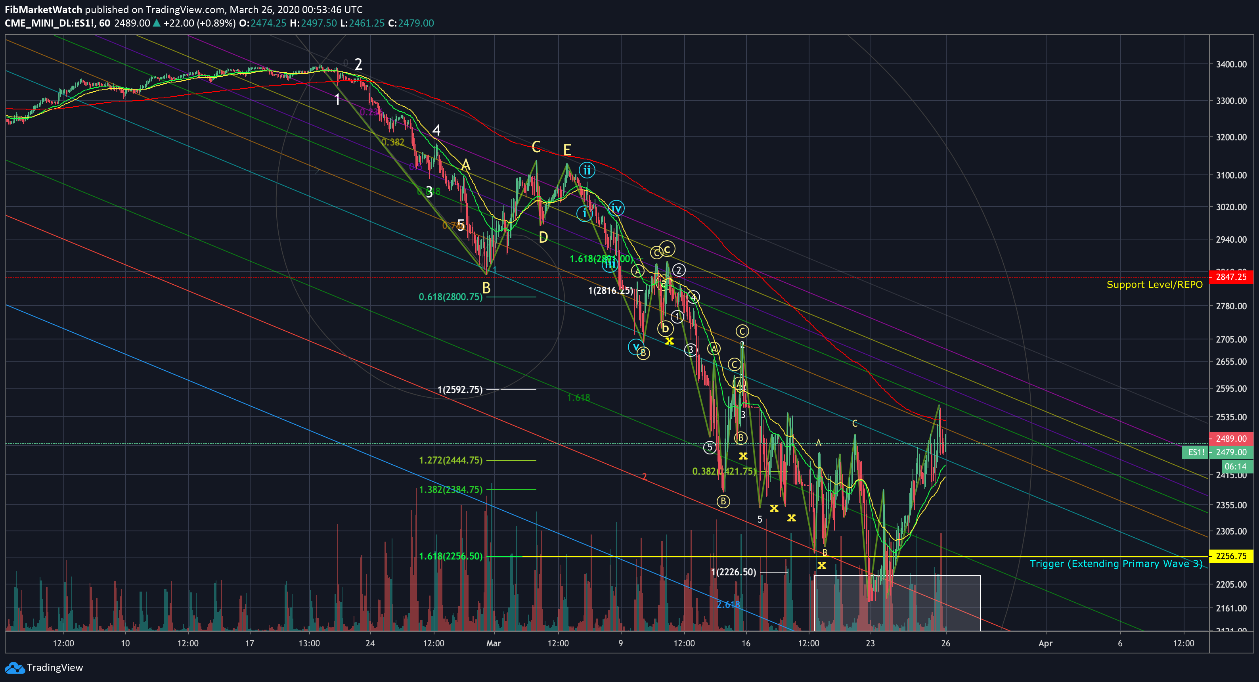Screen dimensions: 1259x682
Task: Select the 1.382(2384.75) fib label
Action: pyautogui.click(x=451, y=489)
